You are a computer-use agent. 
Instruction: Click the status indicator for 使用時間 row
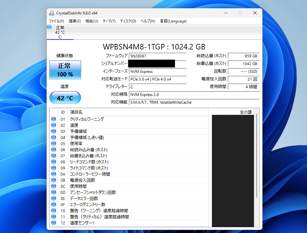point(53,186)
